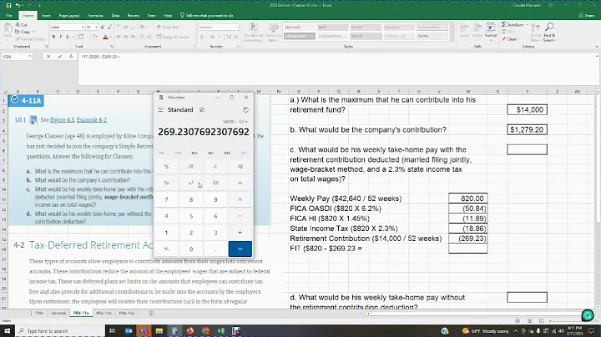Click the Share button in Excel
This screenshot has height=337, width=601.
(587, 16)
